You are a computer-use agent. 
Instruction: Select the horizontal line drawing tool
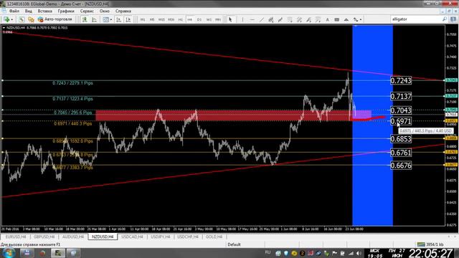[252, 19]
